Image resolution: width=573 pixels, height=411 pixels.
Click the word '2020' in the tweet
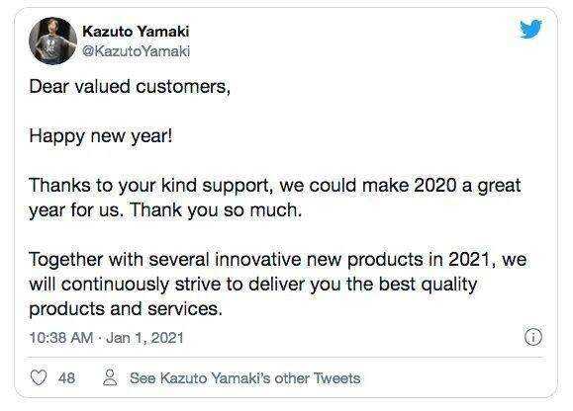[435, 186]
